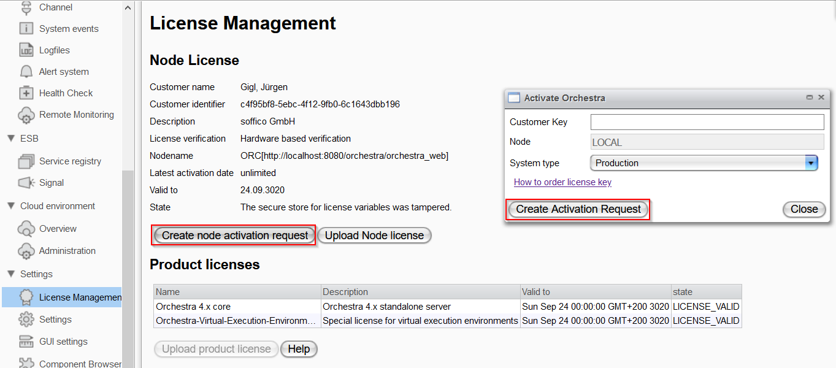Click the System events info icon
Screen dimensions: 836x368
coord(26,29)
